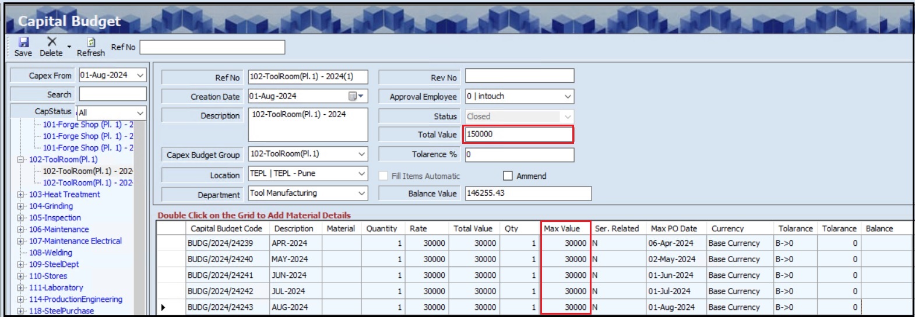The height and width of the screenshot is (317, 915).
Task: Expand the Approval Employee dropdown
Action: 568,96
